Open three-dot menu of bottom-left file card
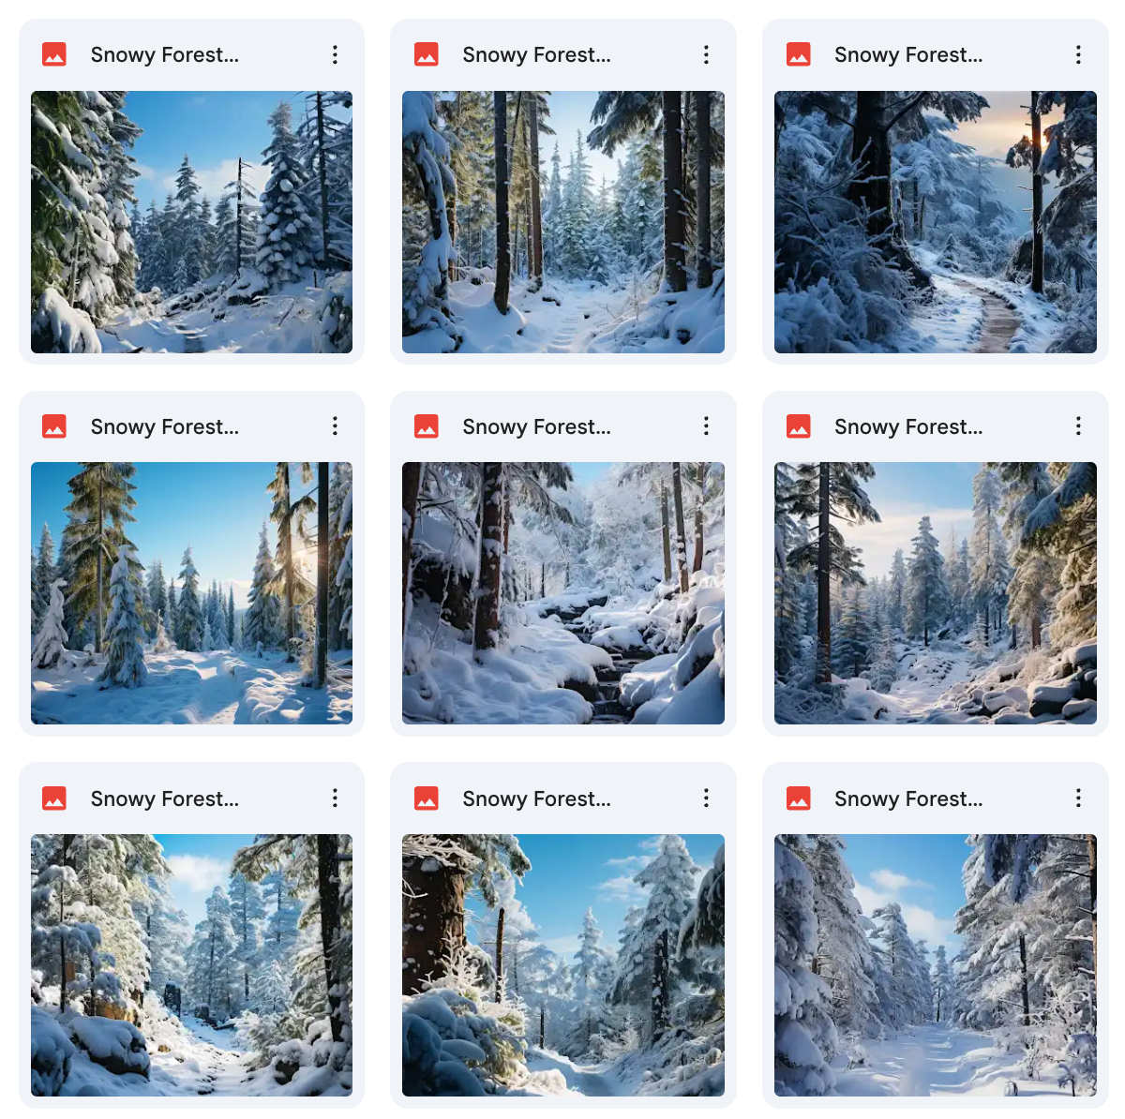The image size is (1125, 1119). click(x=335, y=798)
